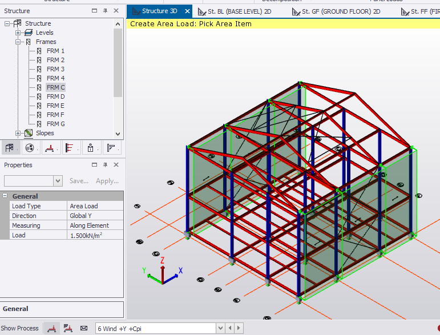The width and height of the screenshot is (440, 335).
Task: Click the envelope icon in status bar
Action: pyautogui.click(x=84, y=328)
